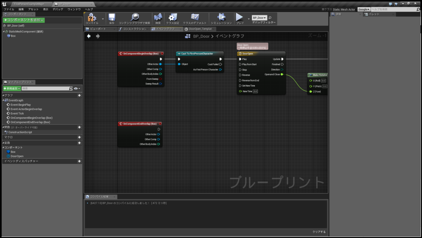This screenshot has width=422, height=238.
Task: Switch to the Construction Script tab
Action: [134, 29]
